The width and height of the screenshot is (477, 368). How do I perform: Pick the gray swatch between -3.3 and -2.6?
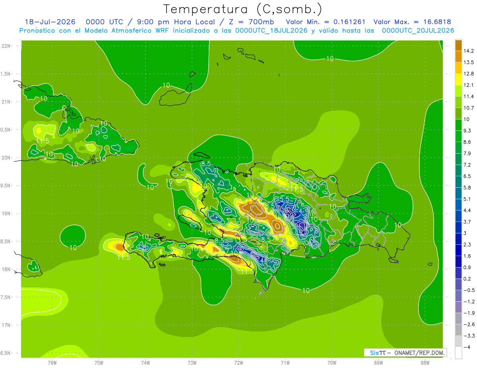(458, 330)
